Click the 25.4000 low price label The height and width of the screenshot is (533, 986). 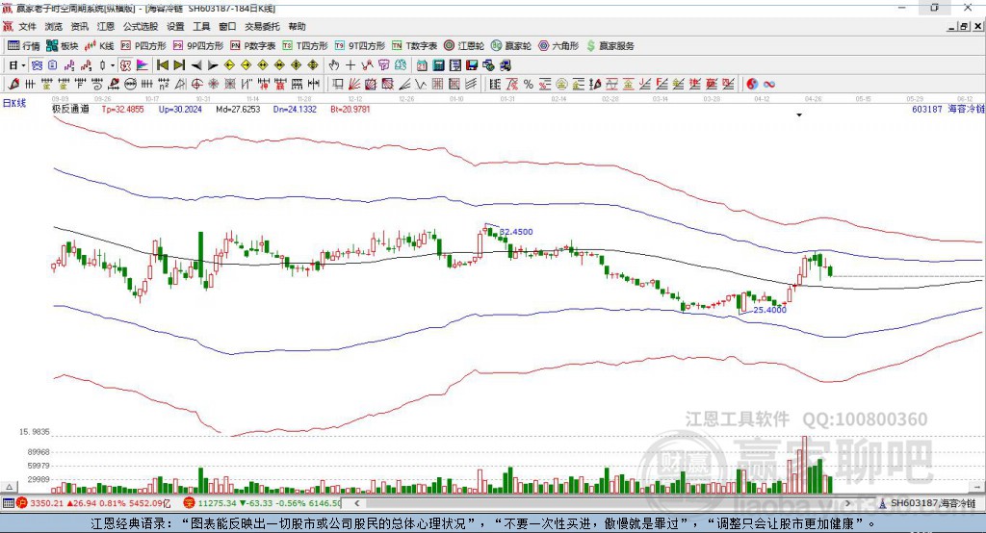(769, 310)
